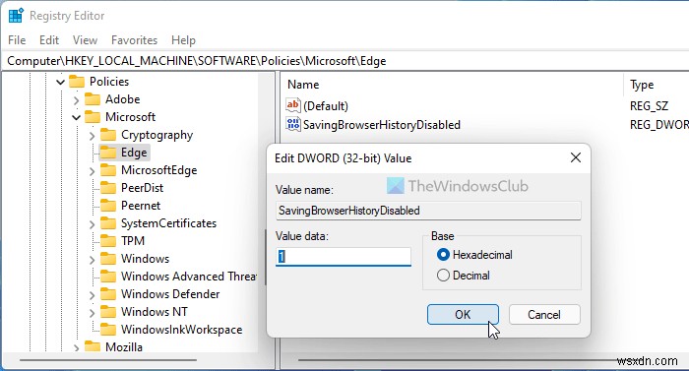Collapse the Policies key
This screenshot has height=371, width=689.
pyautogui.click(x=61, y=82)
